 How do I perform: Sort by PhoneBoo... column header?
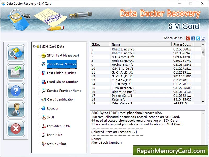pyautogui.click(x=183, y=44)
